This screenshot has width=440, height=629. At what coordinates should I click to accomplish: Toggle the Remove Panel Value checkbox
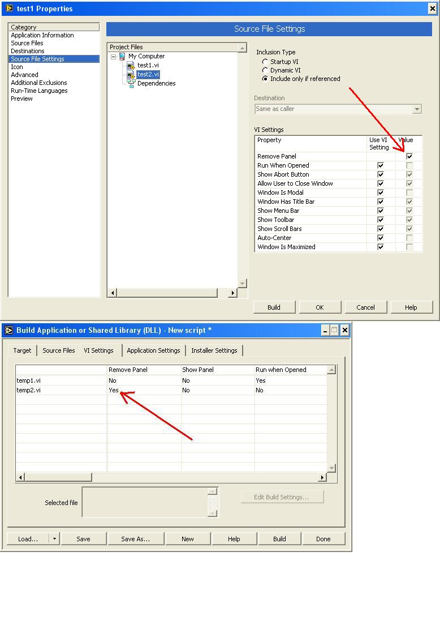409,156
